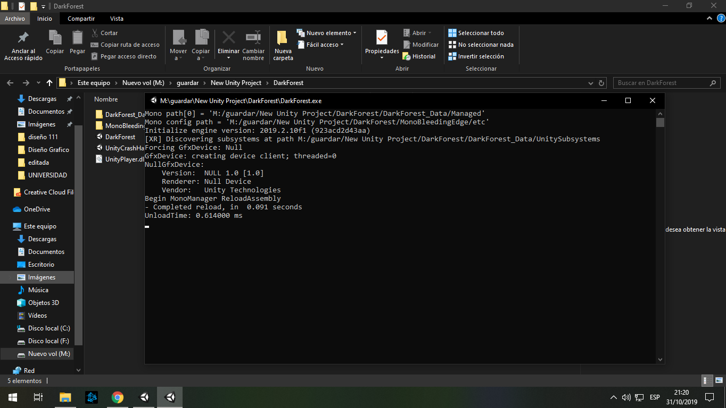Open the Windows Start menu
This screenshot has width=726, height=408.
tap(13, 397)
